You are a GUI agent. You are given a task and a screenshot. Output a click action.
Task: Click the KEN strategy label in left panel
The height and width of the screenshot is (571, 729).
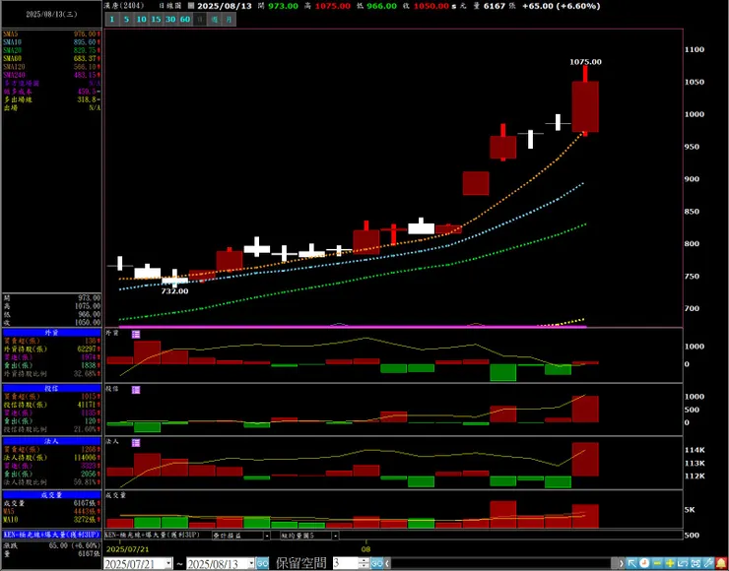(x=51, y=535)
